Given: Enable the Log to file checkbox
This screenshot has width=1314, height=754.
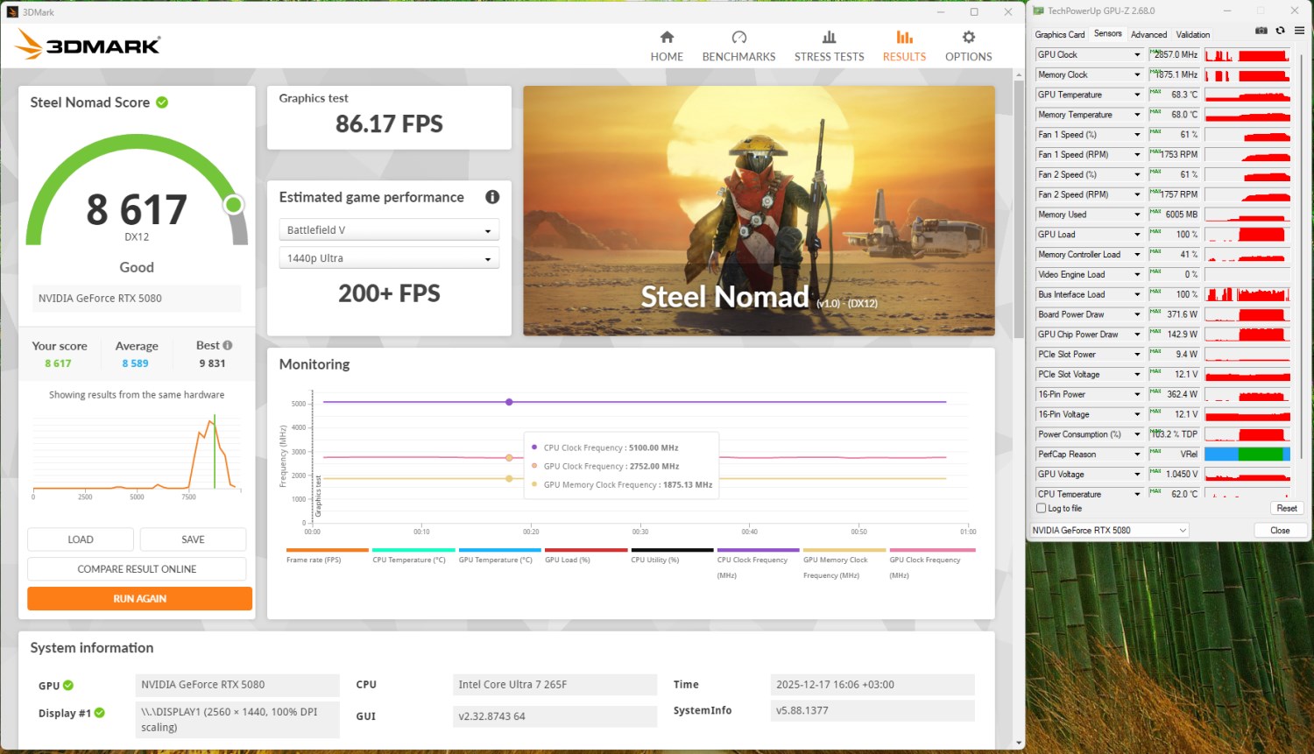Looking at the screenshot, I should coord(1042,508).
